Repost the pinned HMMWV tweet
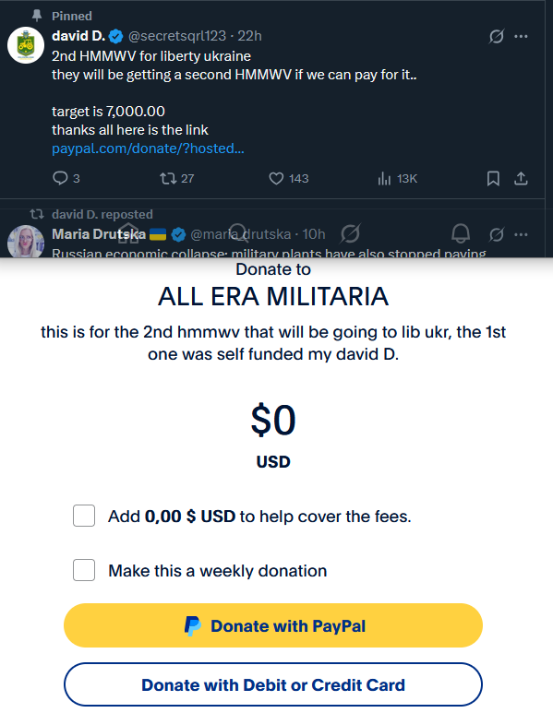This screenshot has height=713, width=553. tap(176, 178)
